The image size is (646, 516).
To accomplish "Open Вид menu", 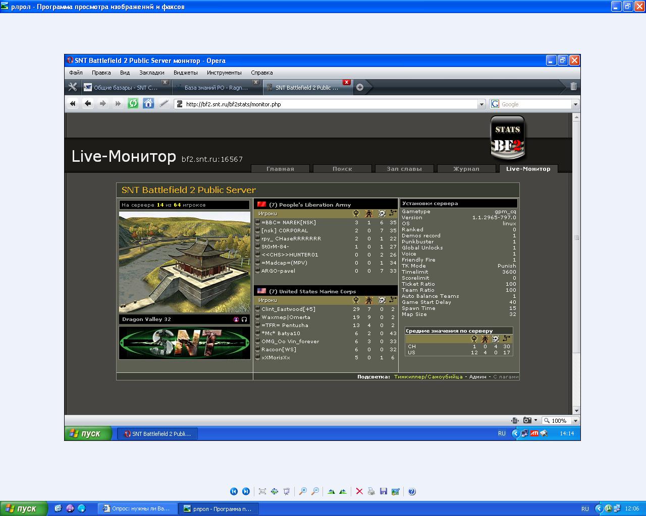I will (125, 73).
